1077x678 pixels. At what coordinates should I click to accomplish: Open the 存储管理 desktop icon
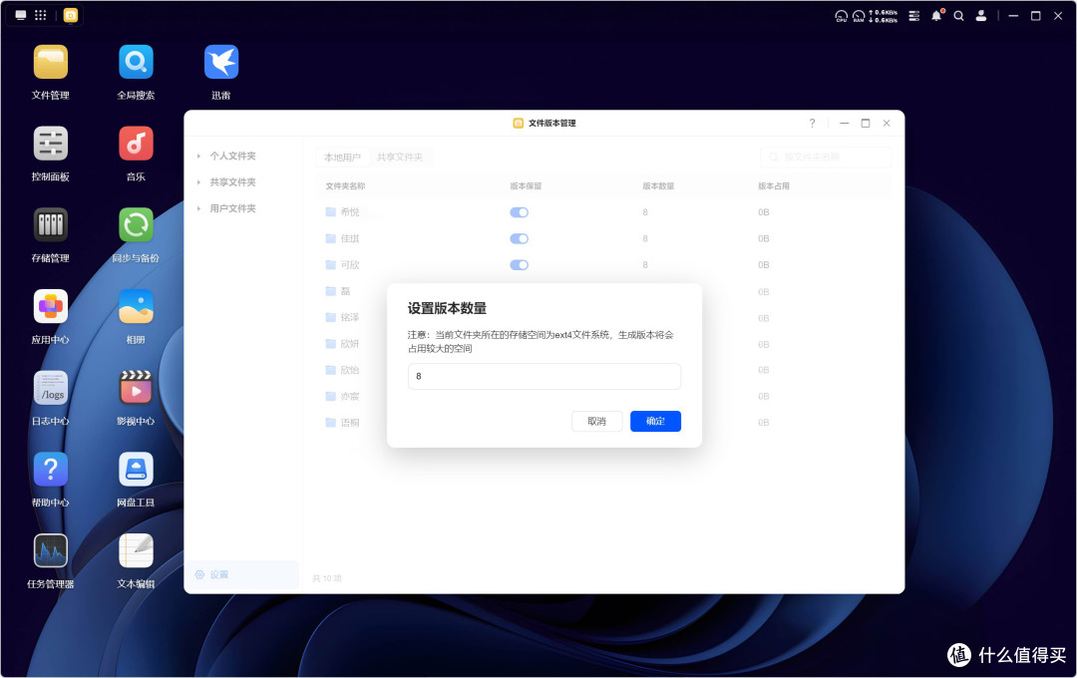[x=50, y=225]
